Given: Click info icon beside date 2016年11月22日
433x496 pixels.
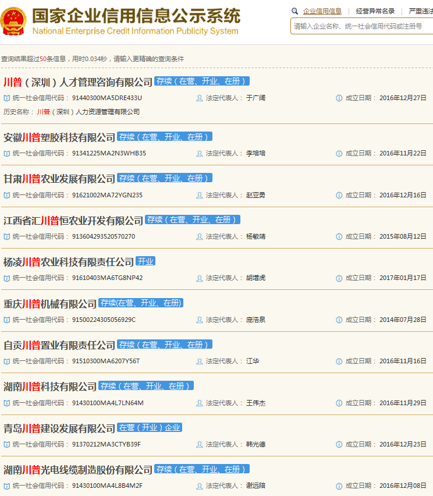Looking at the screenshot, I should tap(339, 154).
